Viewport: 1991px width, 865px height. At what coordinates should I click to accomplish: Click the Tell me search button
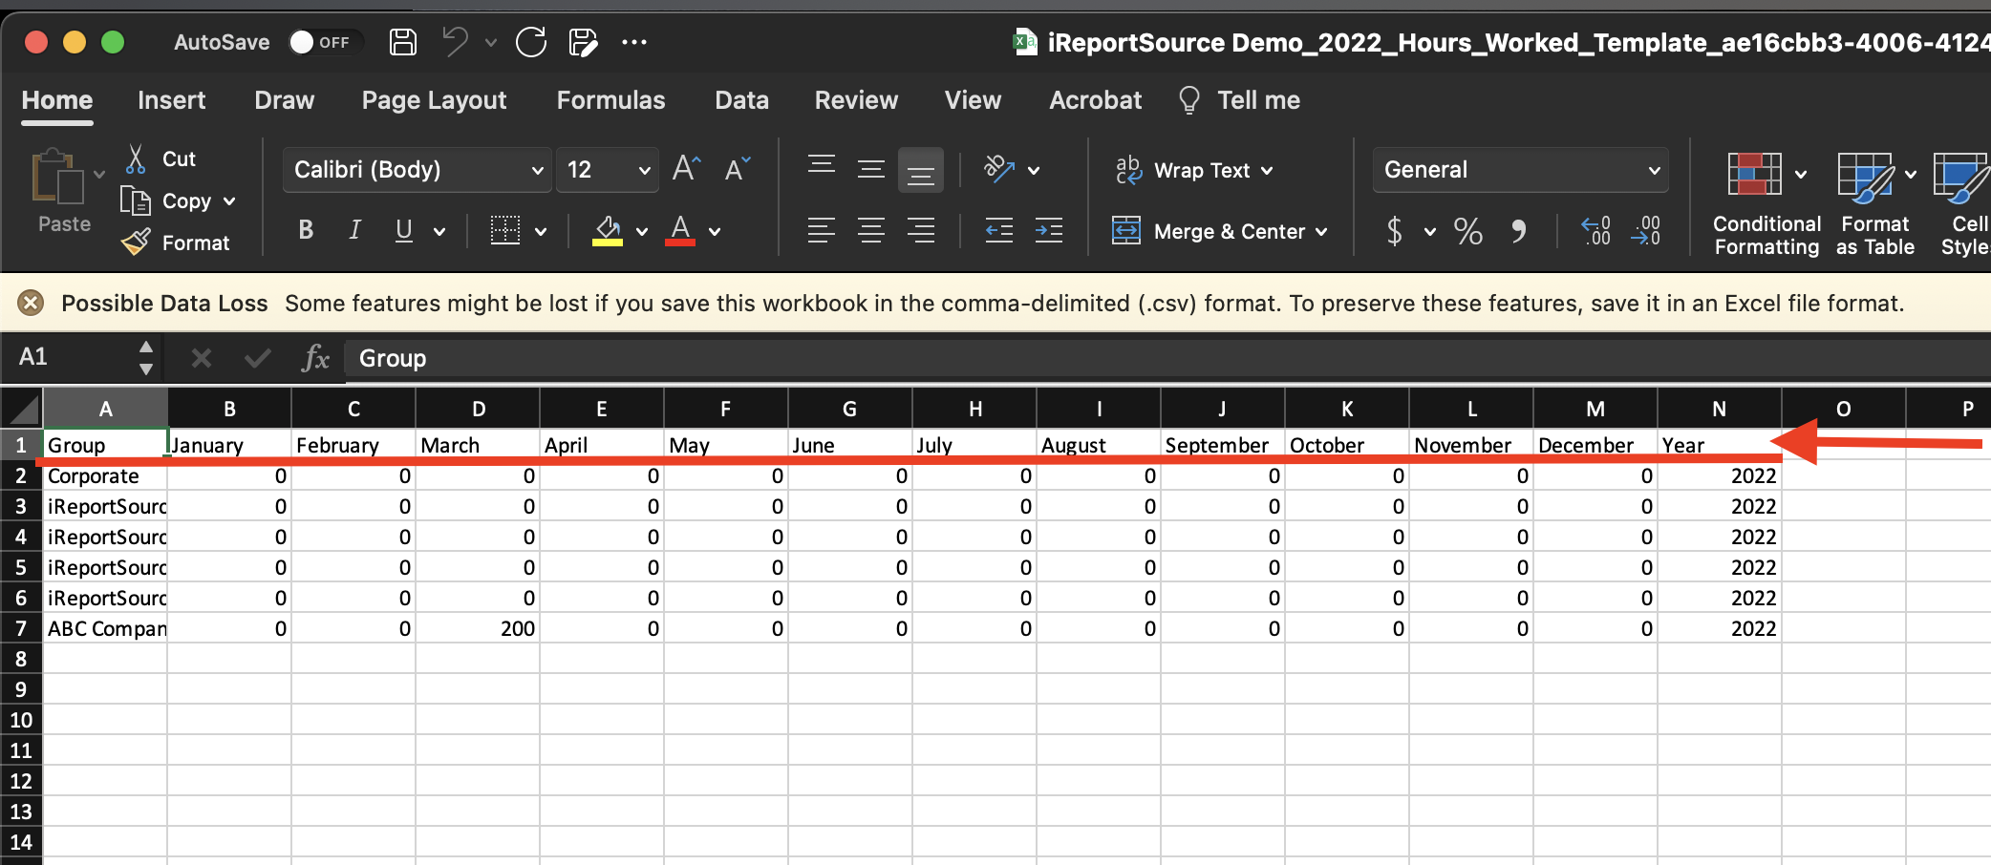point(1240,100)
